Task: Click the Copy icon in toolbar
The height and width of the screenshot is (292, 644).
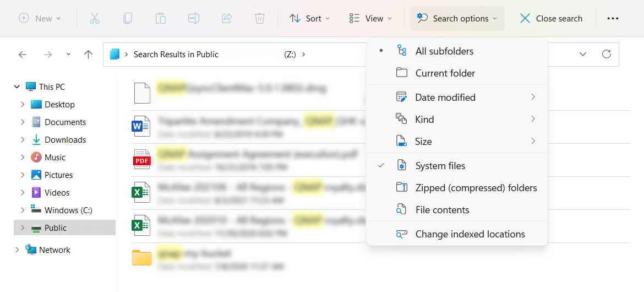Action: point(127,18)
